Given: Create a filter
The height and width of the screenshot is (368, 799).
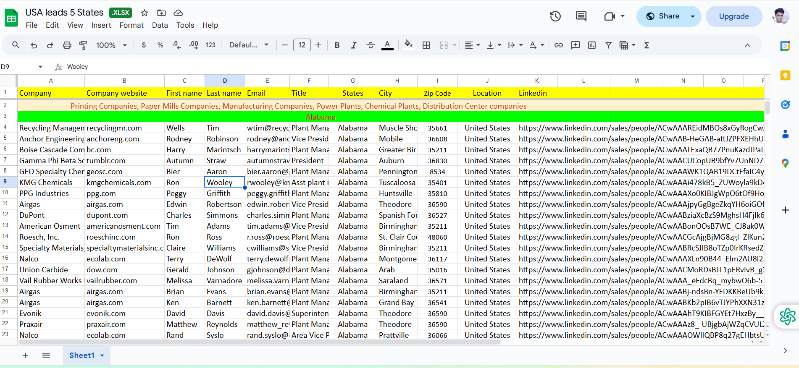Looking at the screenshot, I should coord(608,45).
